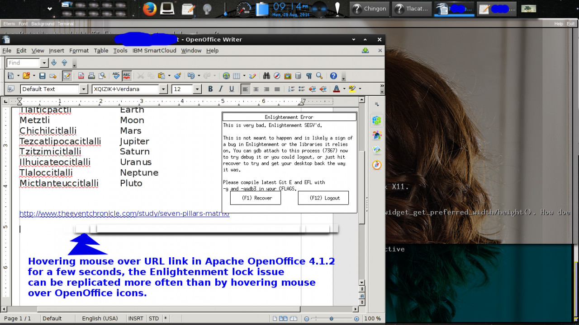This screenshot has width=579, height=325.
Task: Click the Insert Table icon
Action: pyautogui.click(x=237, y=76)
